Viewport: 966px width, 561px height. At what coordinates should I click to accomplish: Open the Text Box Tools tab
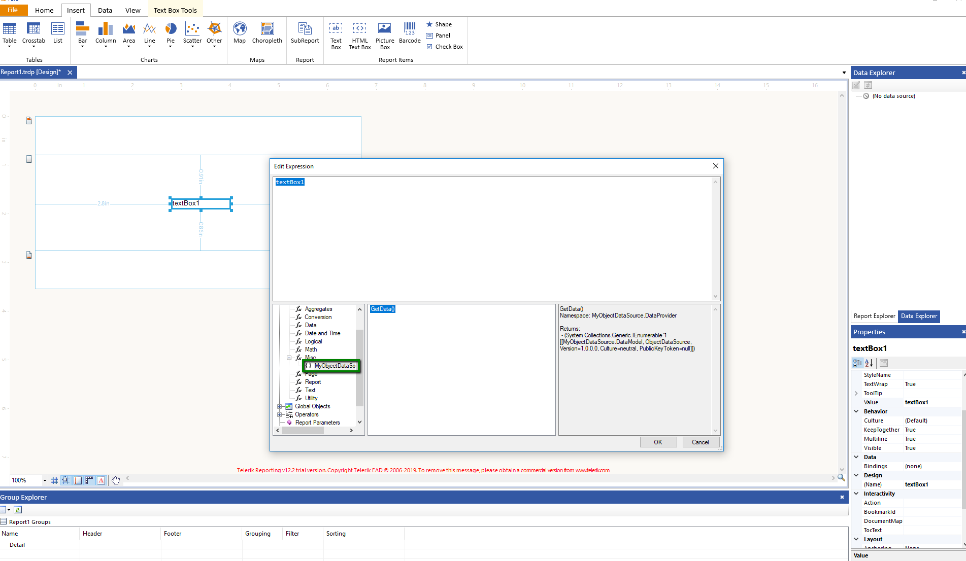pos(175,10)
